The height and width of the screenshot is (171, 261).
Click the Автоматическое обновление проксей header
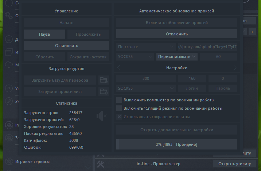coord(176,11)
